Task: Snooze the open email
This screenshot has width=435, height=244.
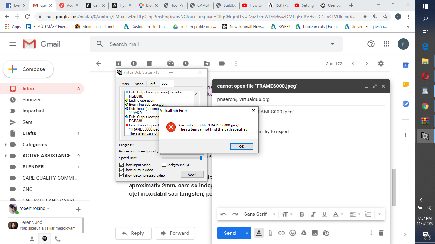Action: (186, 64)
